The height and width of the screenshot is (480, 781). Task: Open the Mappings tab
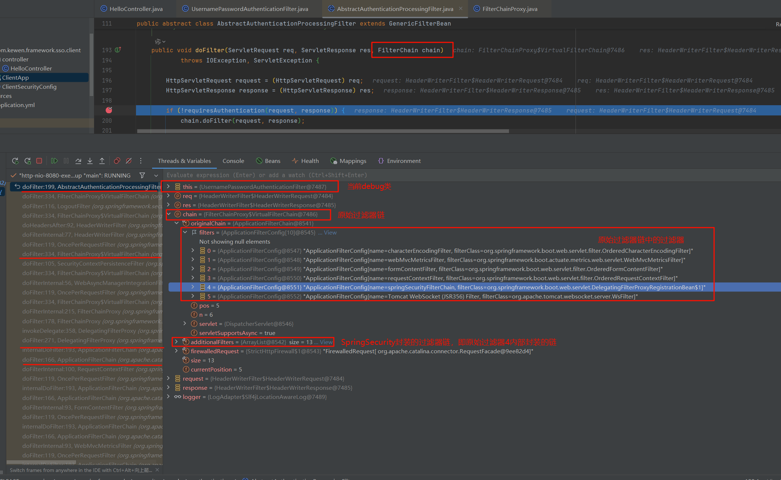tap(348, 161)
